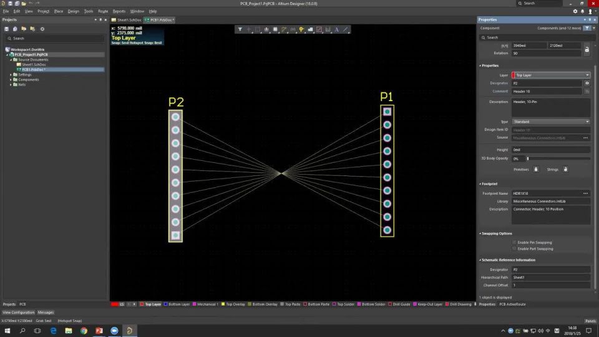Open the Place menu

(x=59, y=11)
